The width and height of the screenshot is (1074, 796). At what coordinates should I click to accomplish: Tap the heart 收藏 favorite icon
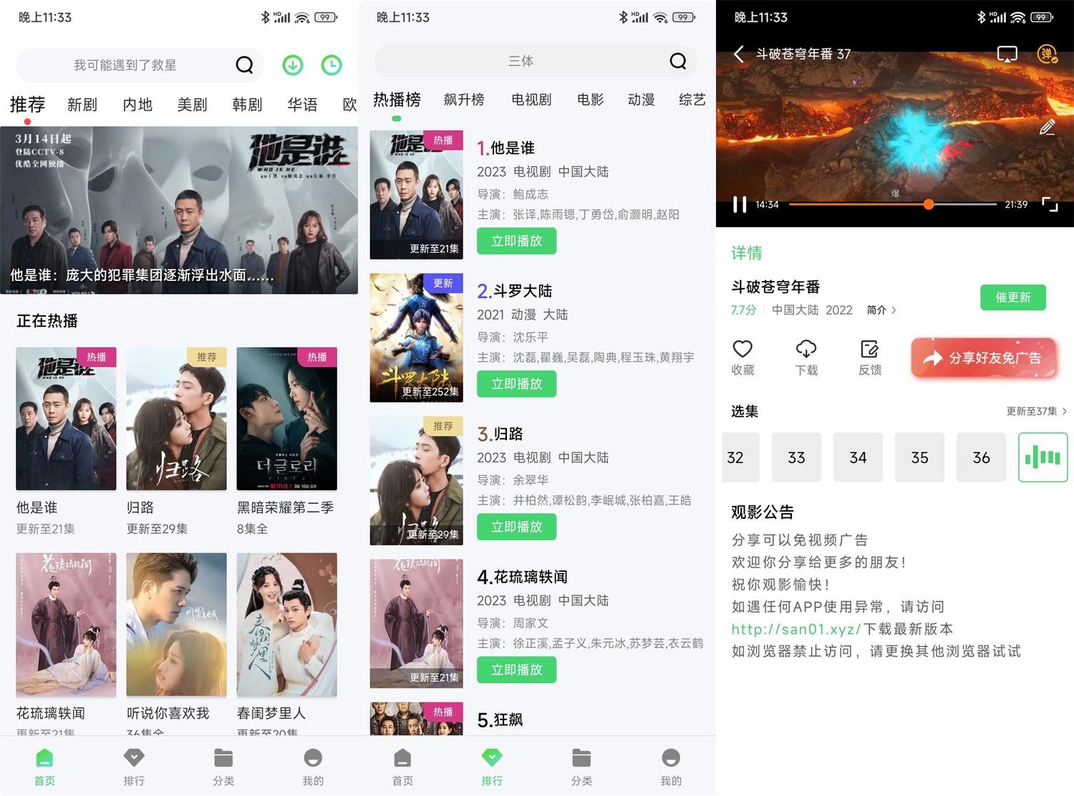pos(742,349)
